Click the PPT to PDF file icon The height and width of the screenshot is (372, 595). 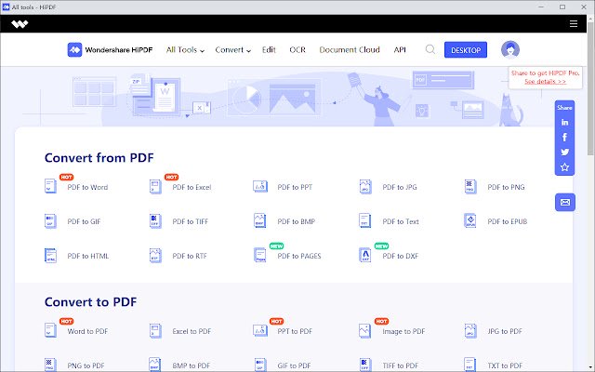click(260, 330)
